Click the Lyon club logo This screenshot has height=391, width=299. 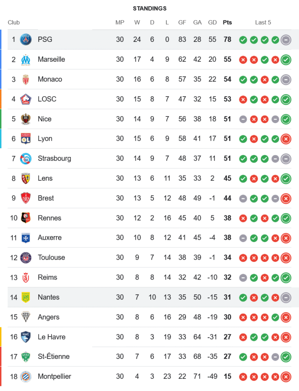pos(26,139)
